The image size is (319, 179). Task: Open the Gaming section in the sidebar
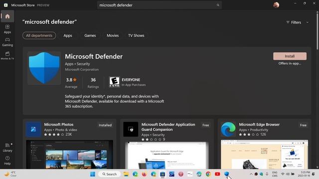7,42
